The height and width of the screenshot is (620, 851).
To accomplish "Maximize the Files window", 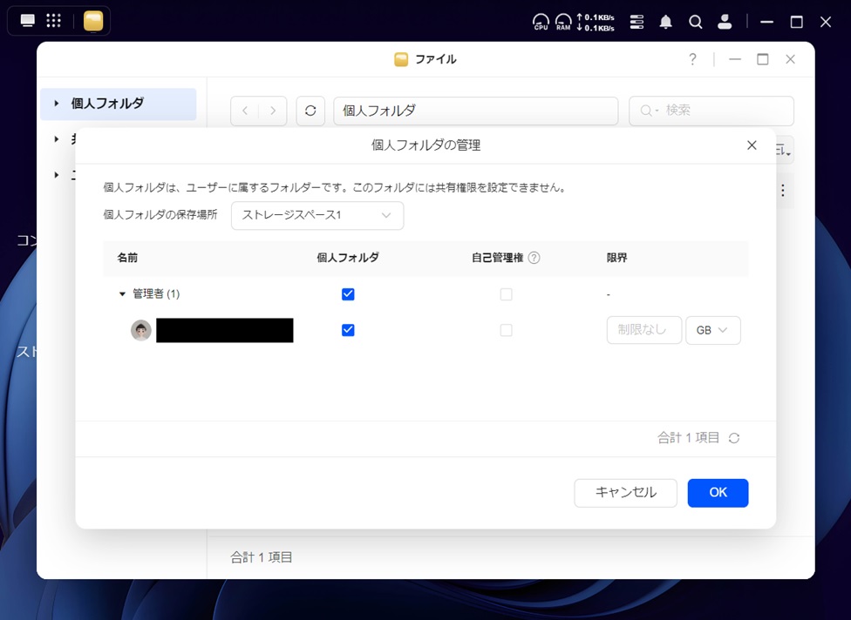I will (x=763, y=59).
